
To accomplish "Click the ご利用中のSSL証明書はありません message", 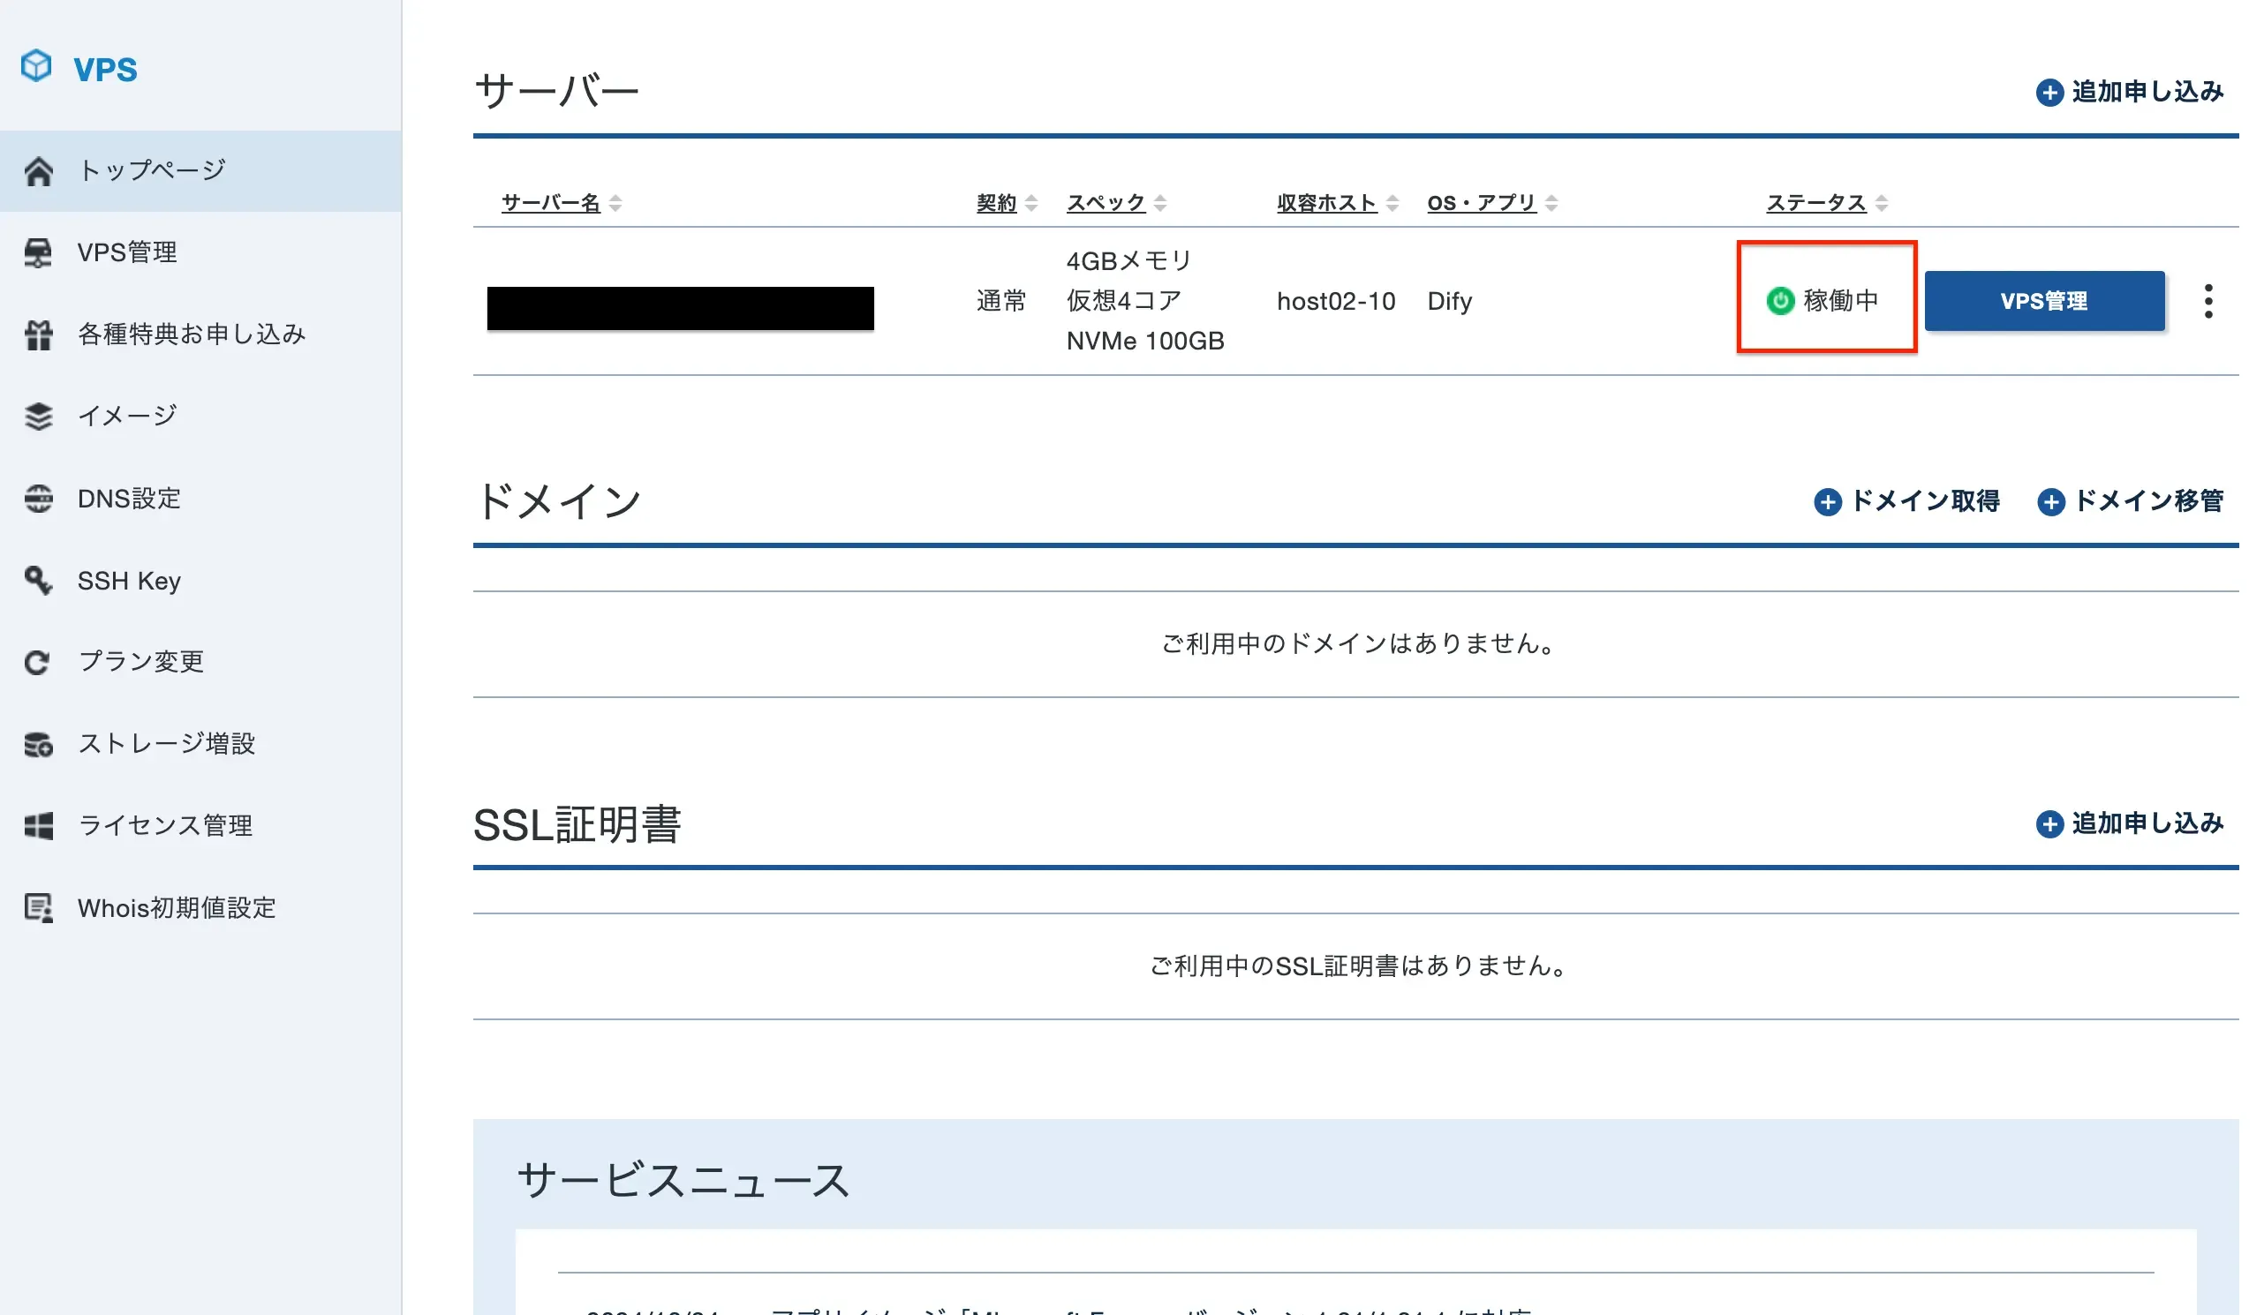I will 1356,966.
